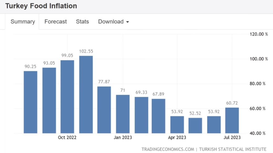Click the Oct 2022 axis label
The width and height of the screenshot is (273, 153).
pyautogui.click(x=67, y=137)
